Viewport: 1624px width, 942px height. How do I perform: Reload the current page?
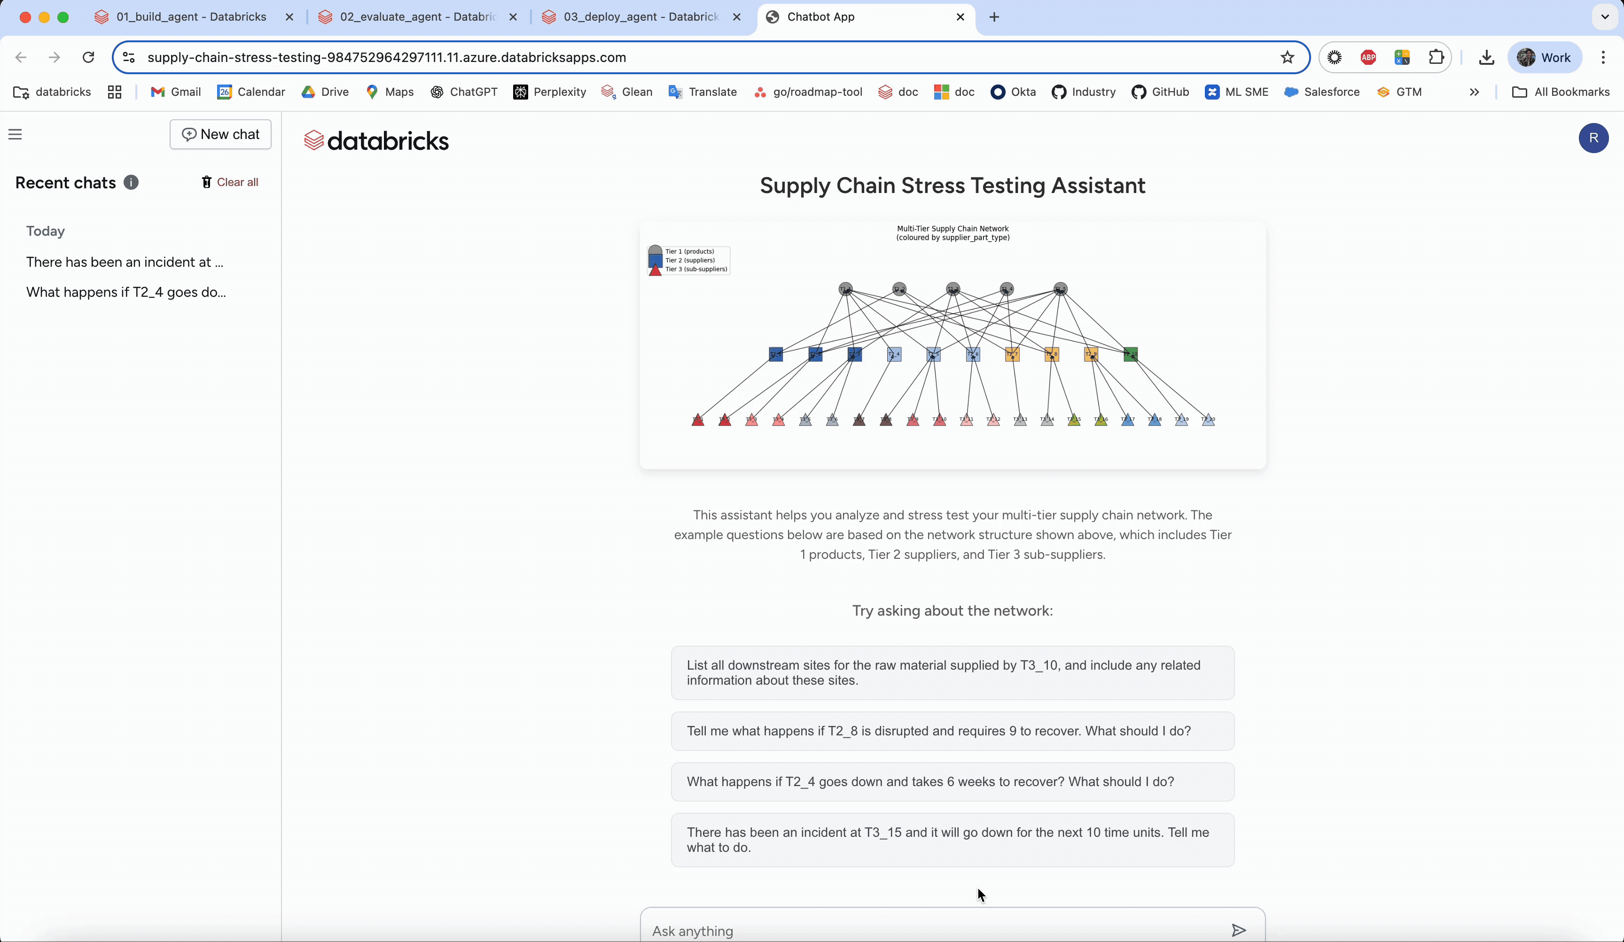pyautogui.click(x=88, y=57)
